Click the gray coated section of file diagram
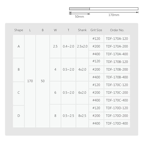 coord(80,9)
